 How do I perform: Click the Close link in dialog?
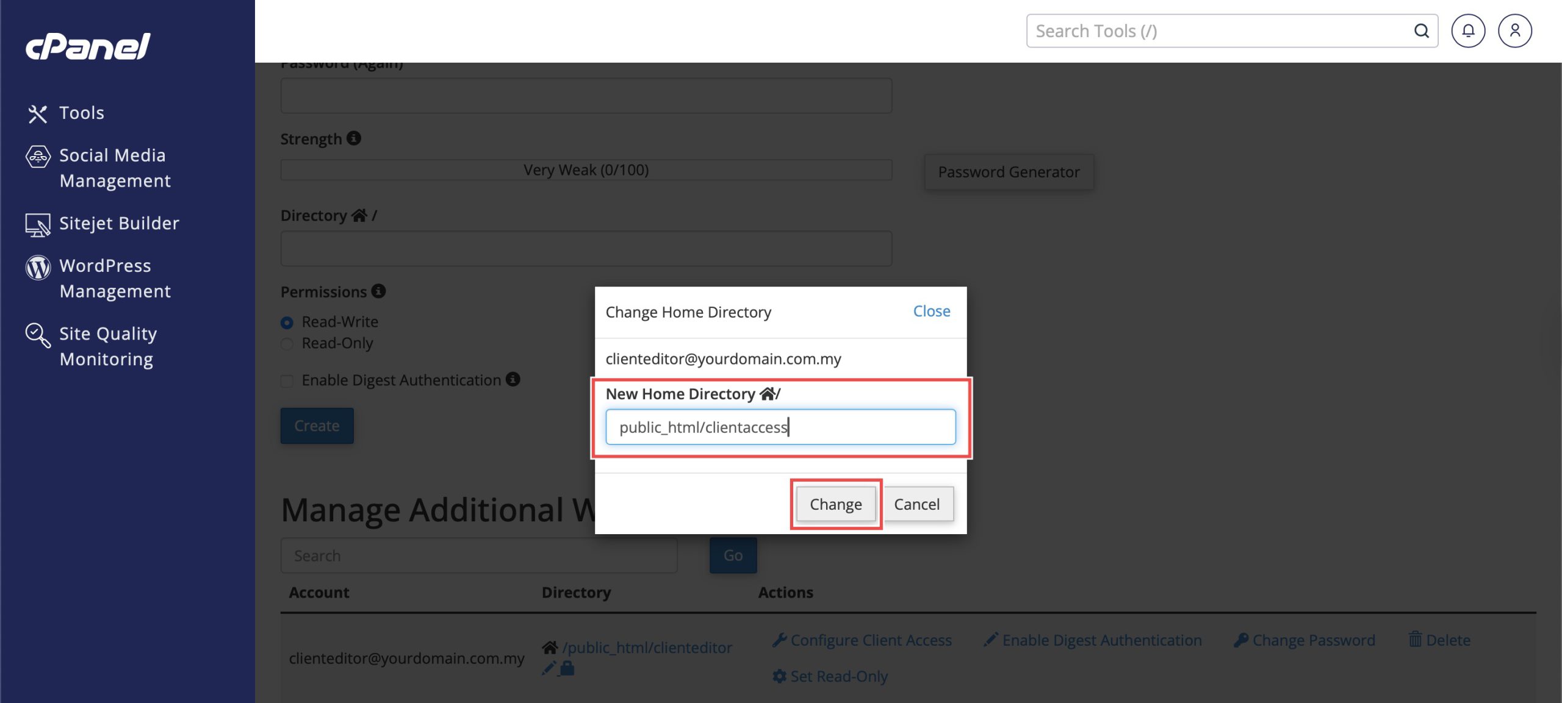point(931,312)
